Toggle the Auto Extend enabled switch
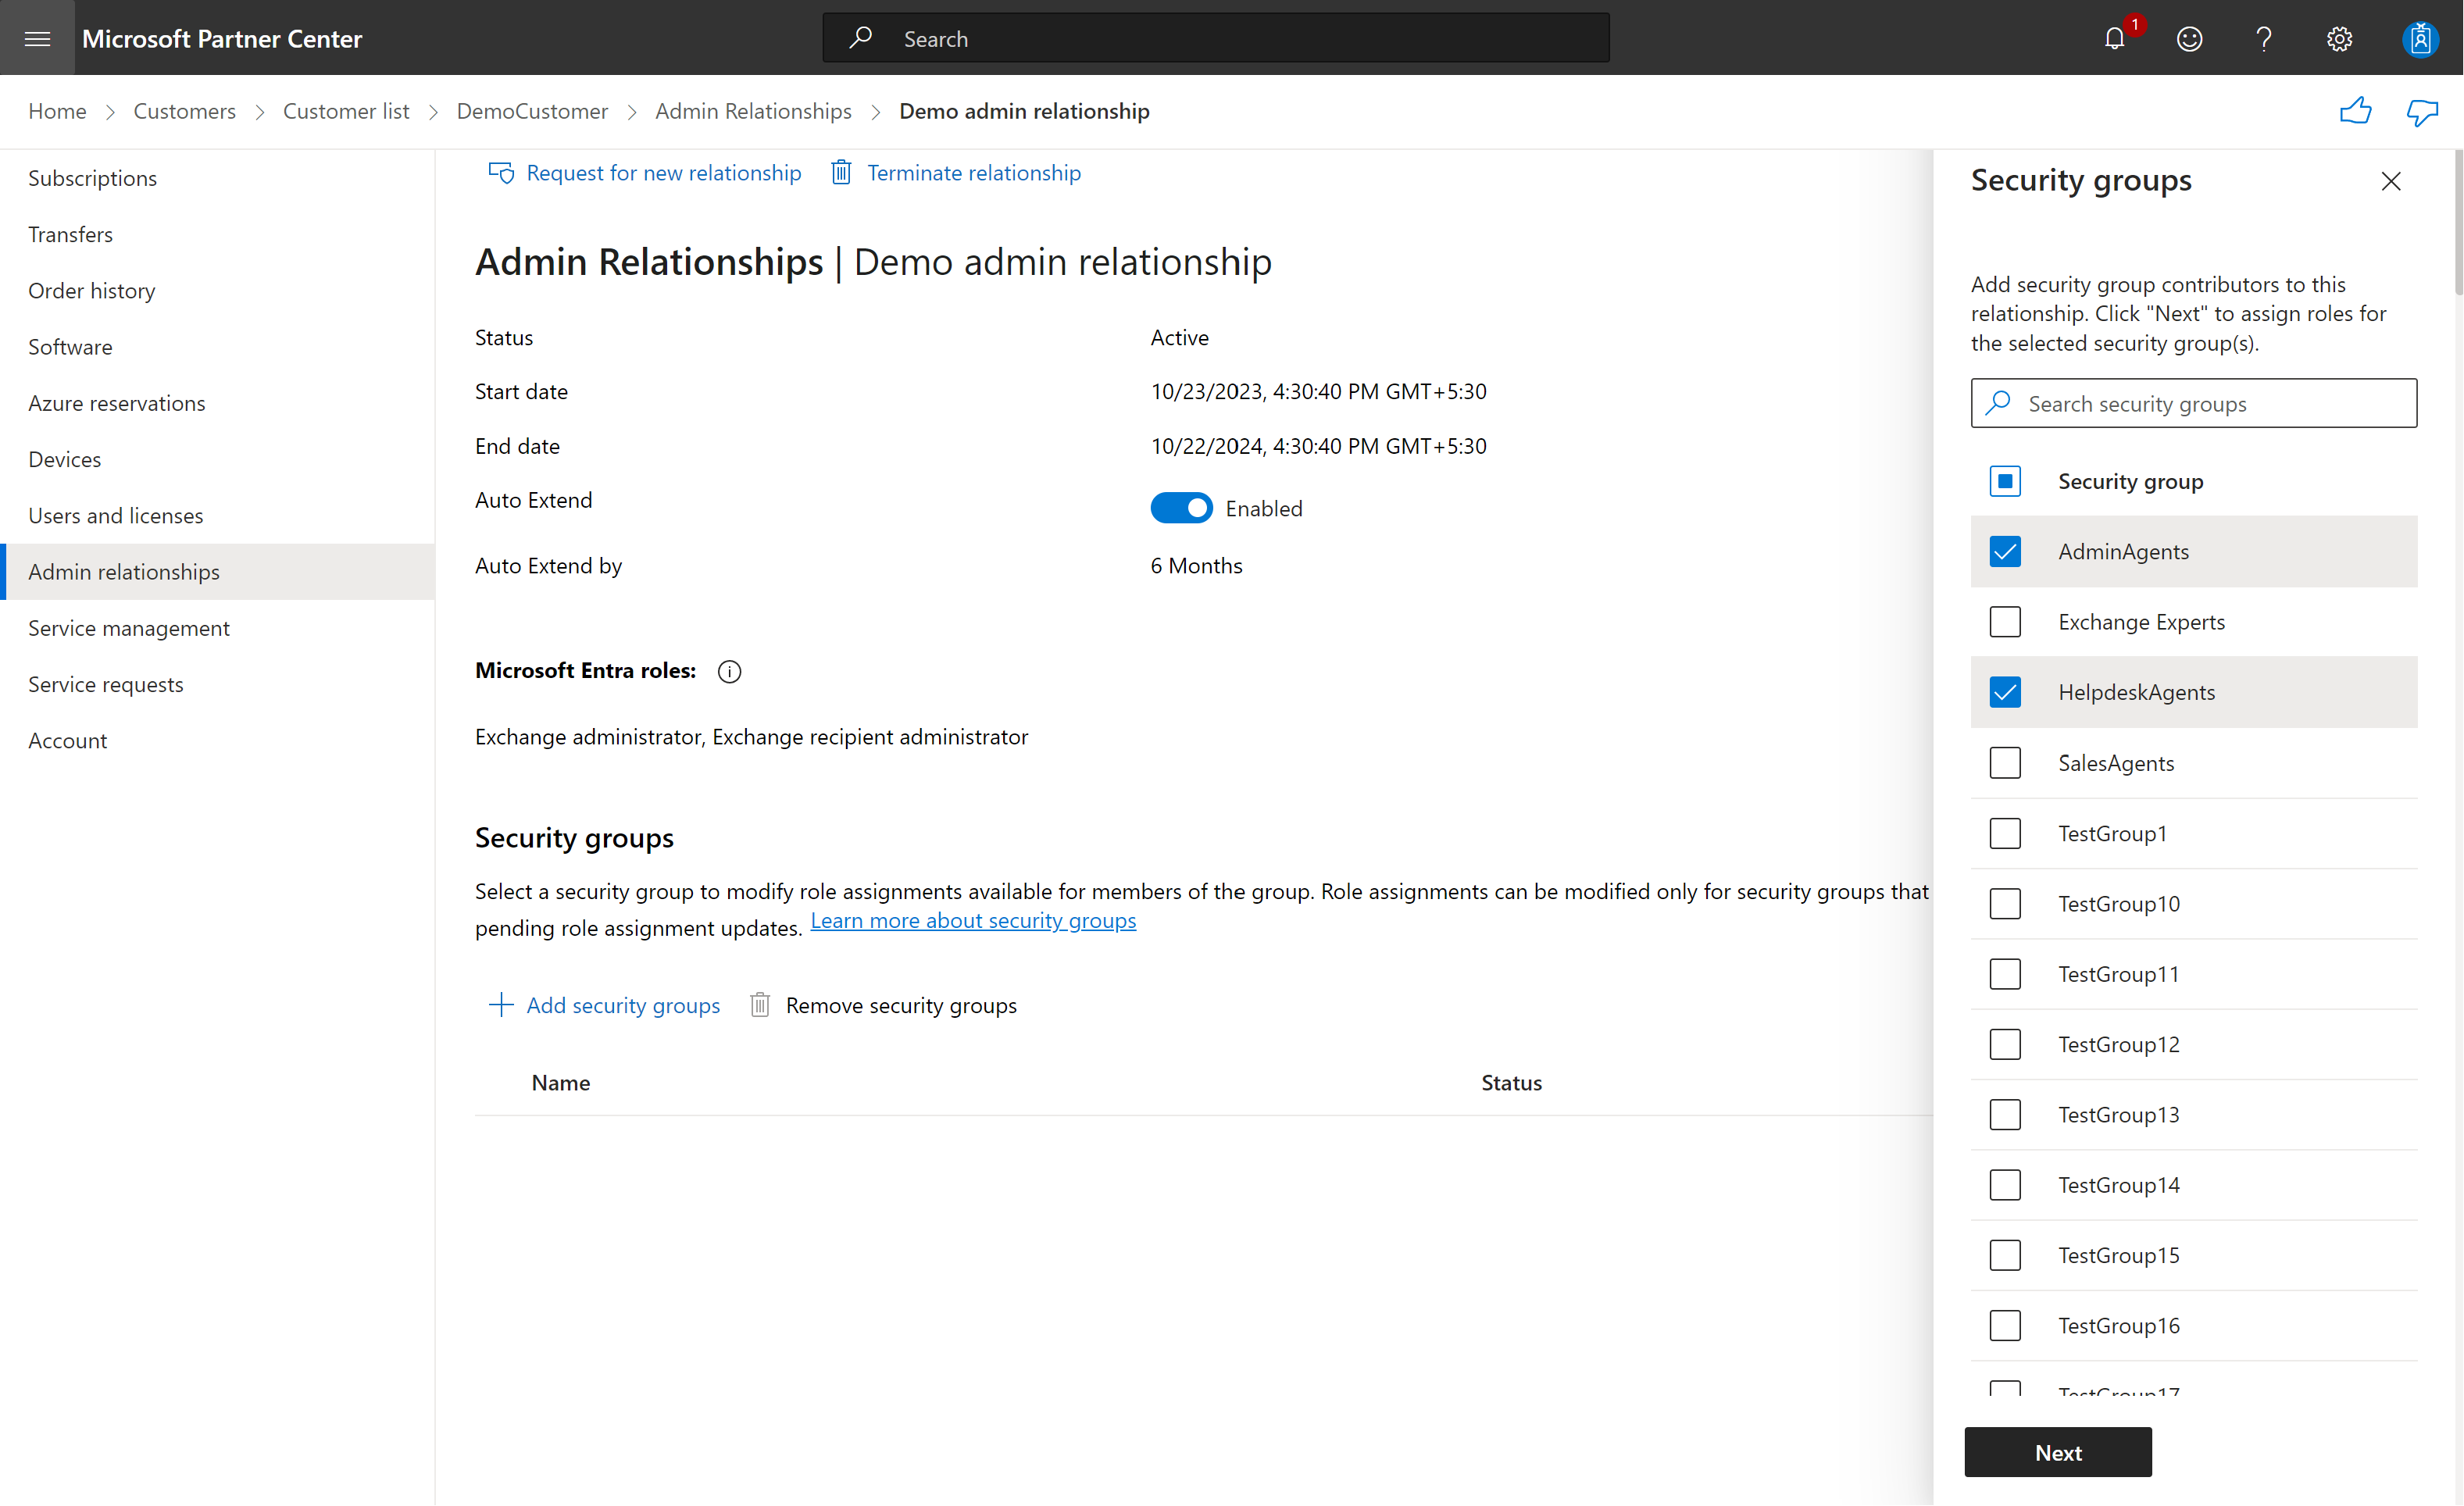This screenshot has height=1506, width=2464. 1177,509
